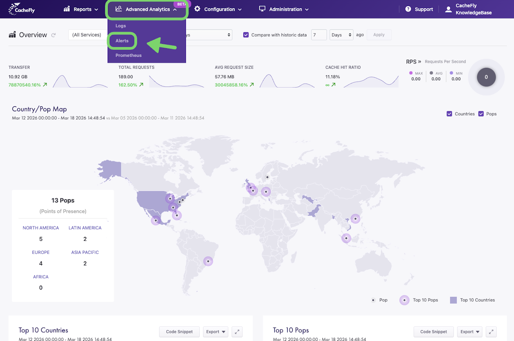
Task: Open the All Services dropdown
Action: (x=88, y=35)
